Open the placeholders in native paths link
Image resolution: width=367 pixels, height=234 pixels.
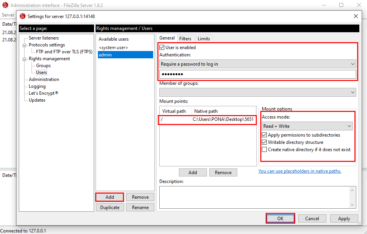[x=299, y=171]
